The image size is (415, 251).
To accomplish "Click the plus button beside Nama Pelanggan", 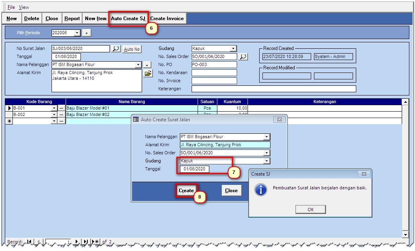I will (147, 65).
